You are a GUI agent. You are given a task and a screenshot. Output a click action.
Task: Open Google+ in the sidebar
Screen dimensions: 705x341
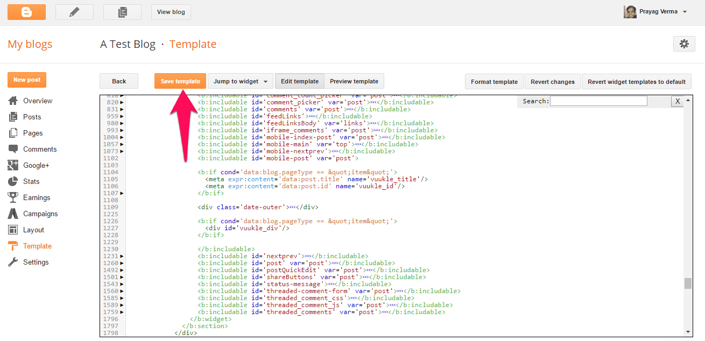[36, 165]
